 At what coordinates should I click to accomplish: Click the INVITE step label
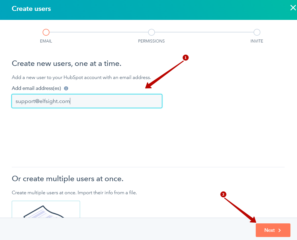point(257,41)
